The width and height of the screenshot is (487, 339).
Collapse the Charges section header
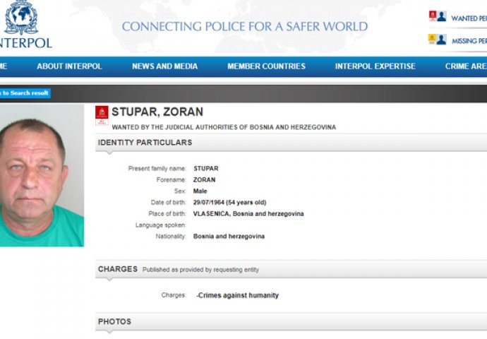tap(118, 269)
